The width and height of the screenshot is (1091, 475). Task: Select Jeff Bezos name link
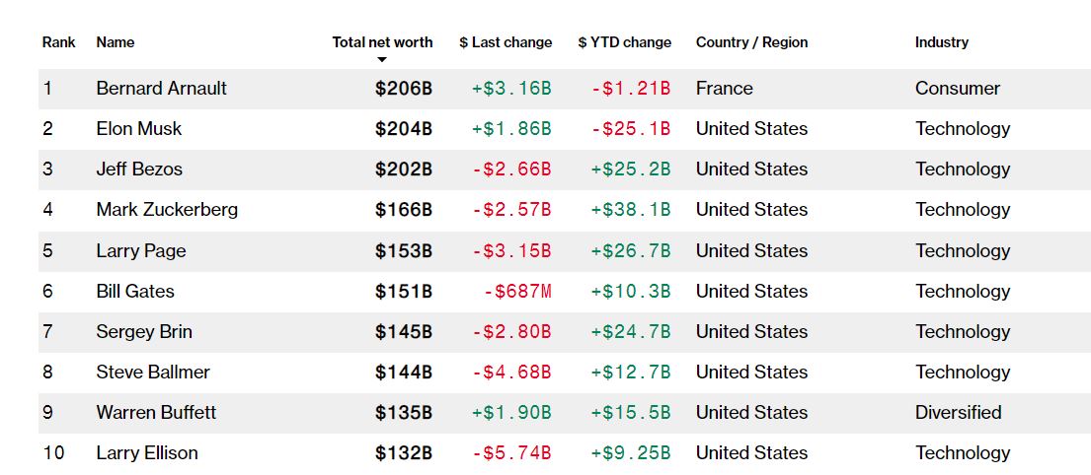139,170
